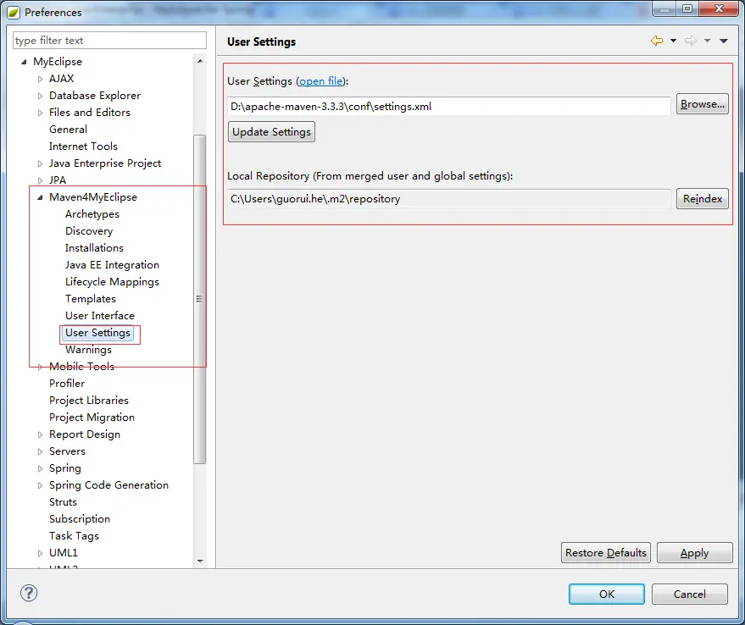
Task: Click the tree scrollbar down arrow
Action: (x=200, y=561)
